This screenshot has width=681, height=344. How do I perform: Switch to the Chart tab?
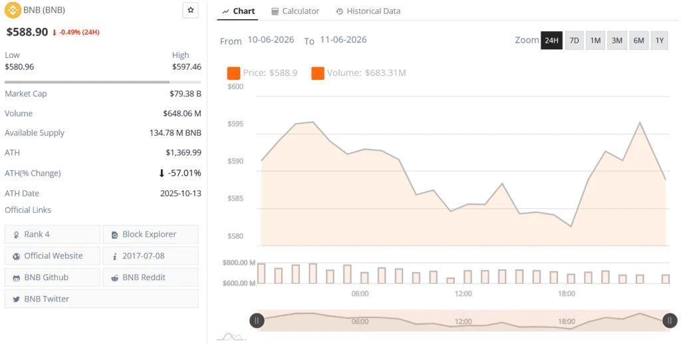[238, 11]
